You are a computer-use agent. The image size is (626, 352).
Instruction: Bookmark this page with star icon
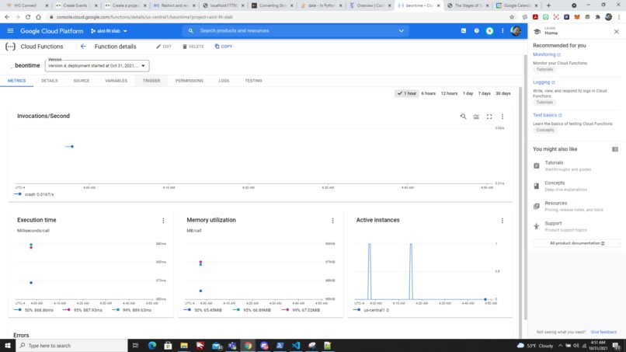point(512,17)
